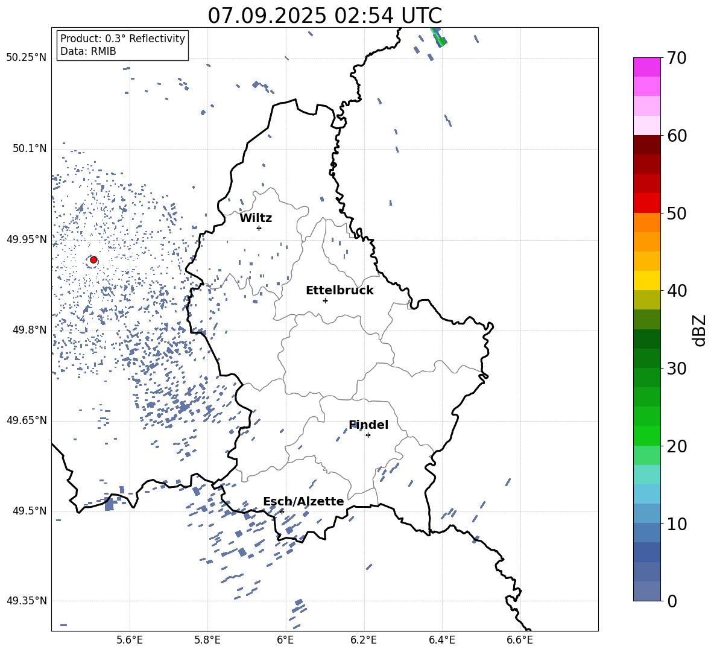Viewport: 714px width, 652px height.
Task: Click the 50.25°N latitude label
Action: 27,58
